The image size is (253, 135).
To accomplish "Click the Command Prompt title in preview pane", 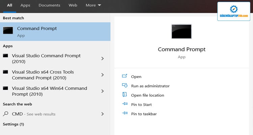I will (x=181, y=49).
